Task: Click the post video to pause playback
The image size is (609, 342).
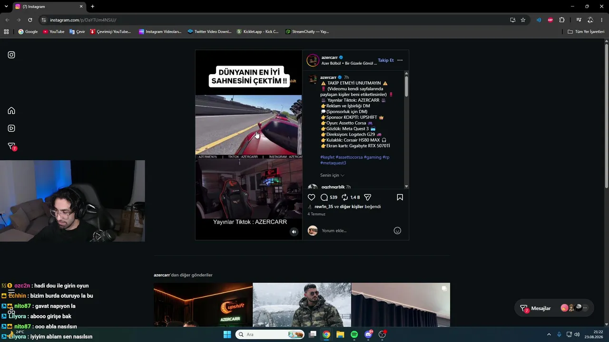Action: (x=249, y=145)
